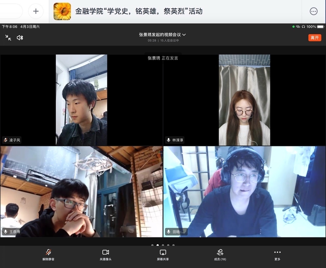Click the orange 离开 leave button

(x=315, y=38)
